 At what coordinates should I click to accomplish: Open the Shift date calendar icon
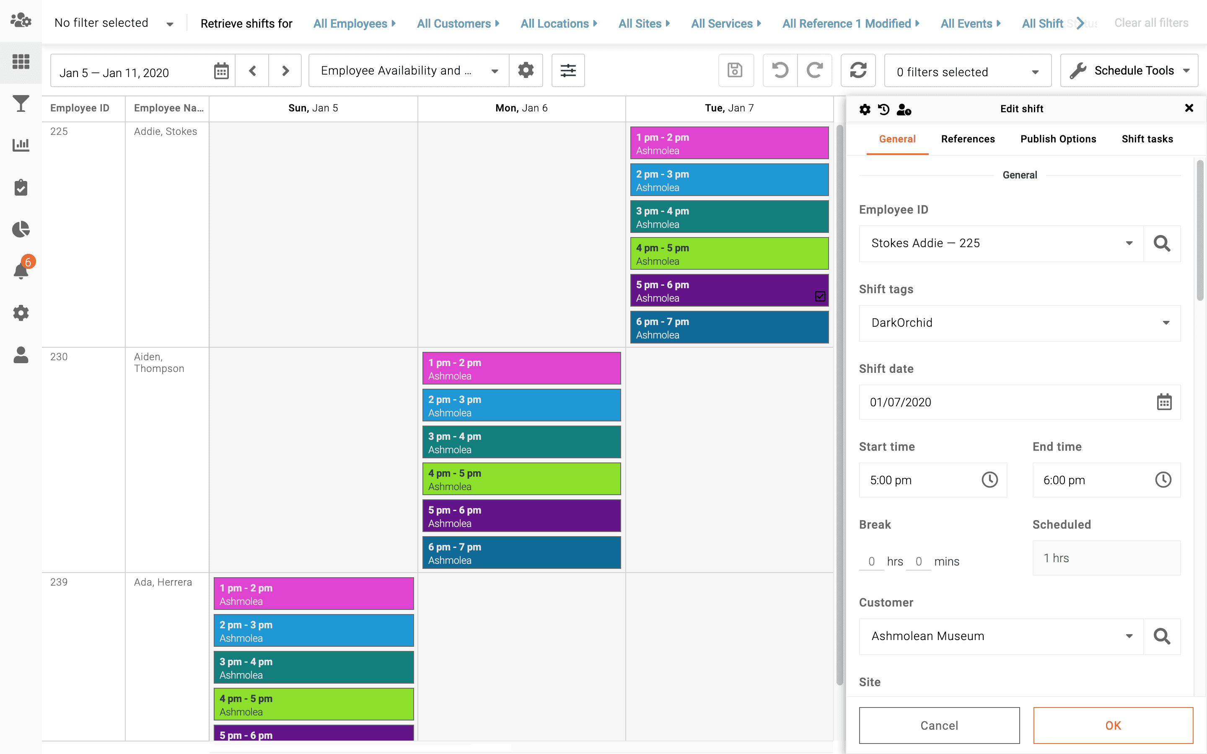pyautogui.click(x=1164, y=402)
